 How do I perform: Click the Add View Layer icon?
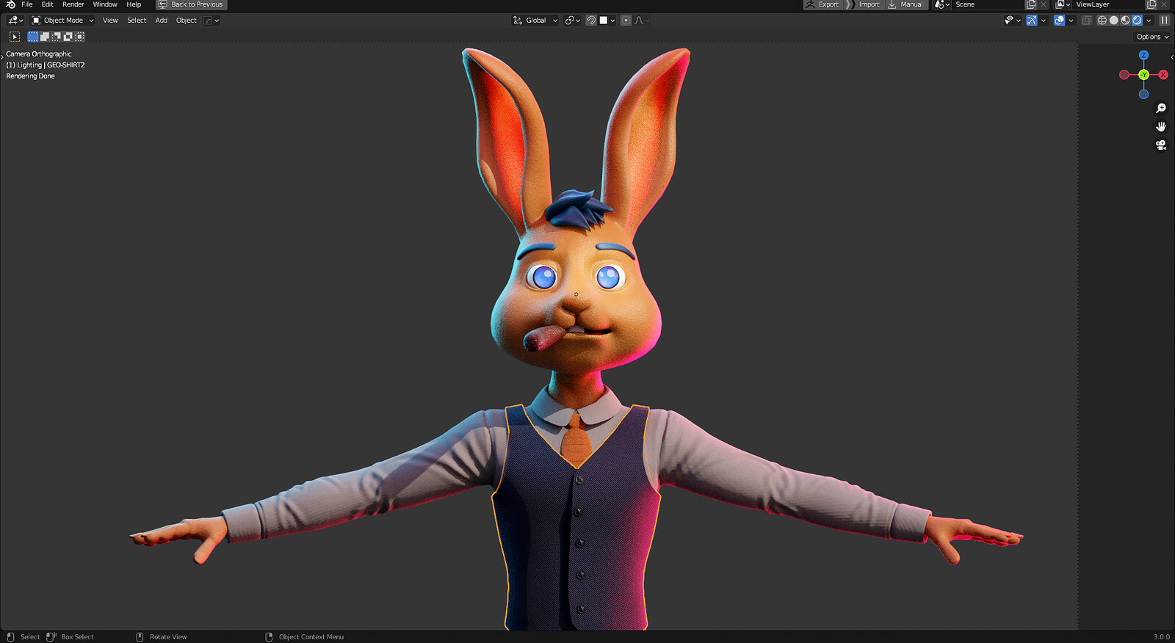[x=1151, y=4]
